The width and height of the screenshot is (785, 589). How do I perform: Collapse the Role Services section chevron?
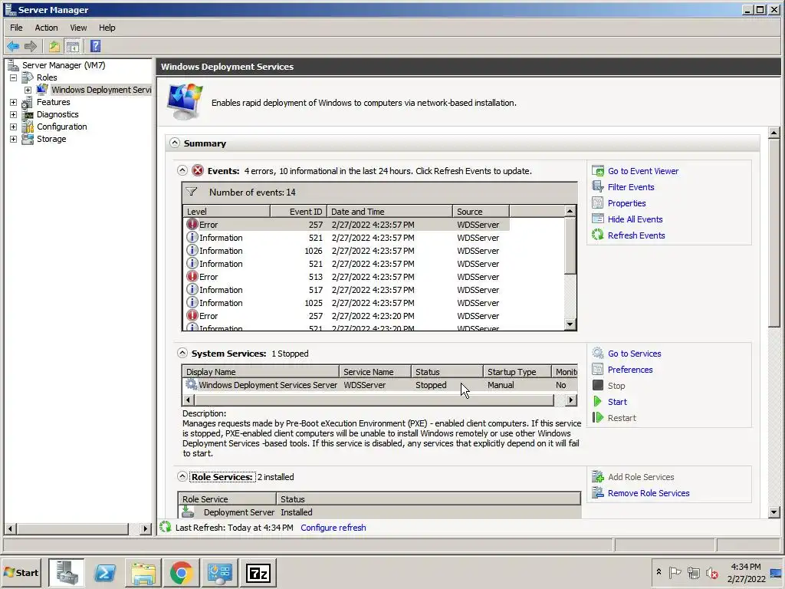tap(182, 476)
